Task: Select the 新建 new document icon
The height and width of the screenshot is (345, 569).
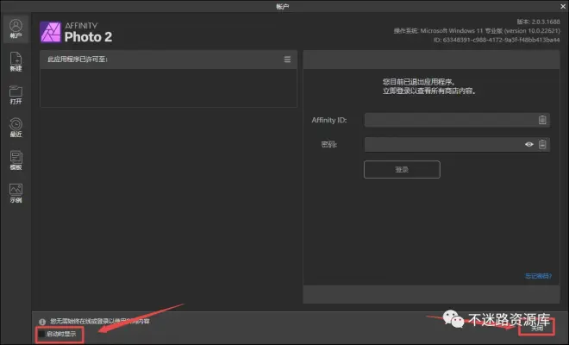Action: pyautogui.click(x=16, y=61)
